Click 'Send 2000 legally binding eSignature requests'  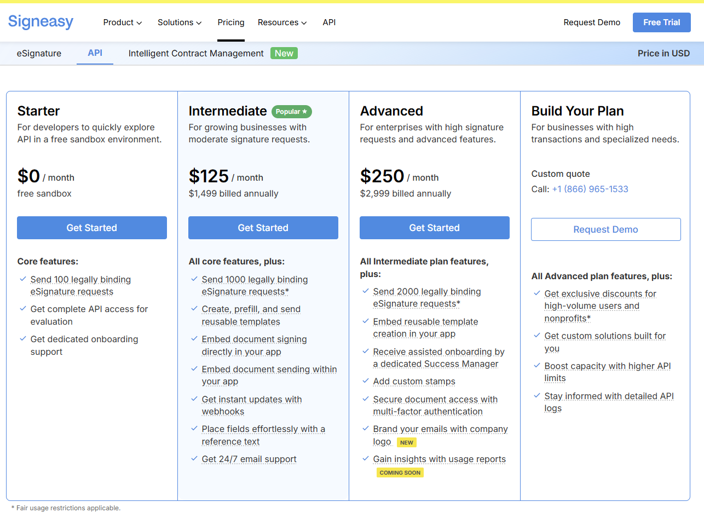[x=427, y=297]
